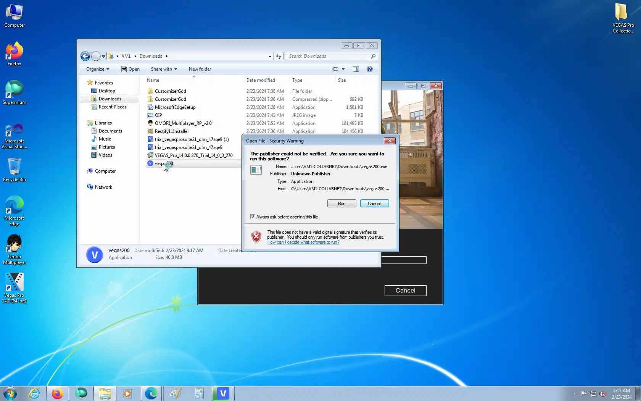Open the recent pages dropdown arrow
Screen dimensions: 641x401
click(x=103, y=57)
